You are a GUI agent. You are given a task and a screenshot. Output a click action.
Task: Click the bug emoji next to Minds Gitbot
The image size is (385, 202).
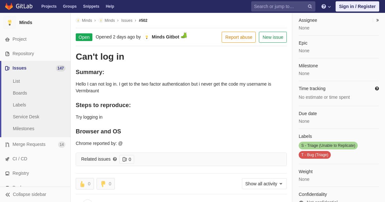(x=184, y=35)
